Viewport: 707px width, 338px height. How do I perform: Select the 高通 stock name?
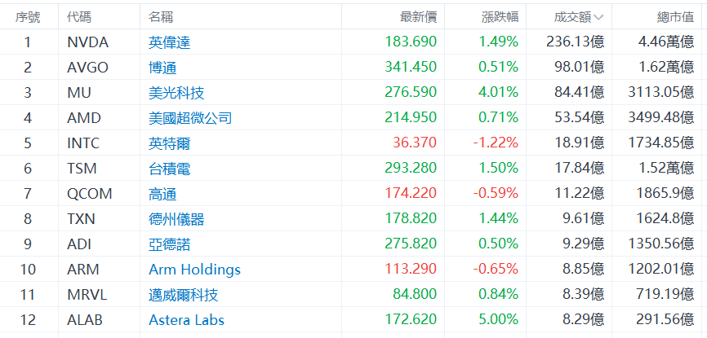point(162,194)
